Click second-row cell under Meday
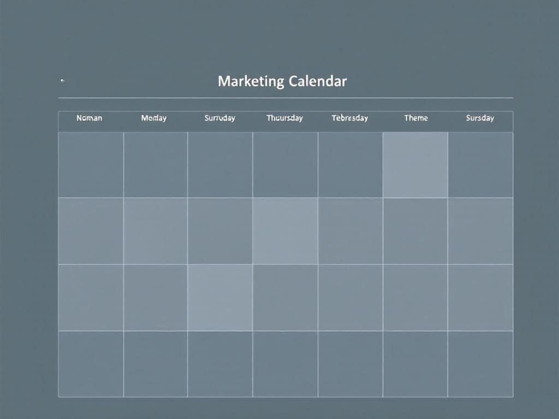 point(156,231)
